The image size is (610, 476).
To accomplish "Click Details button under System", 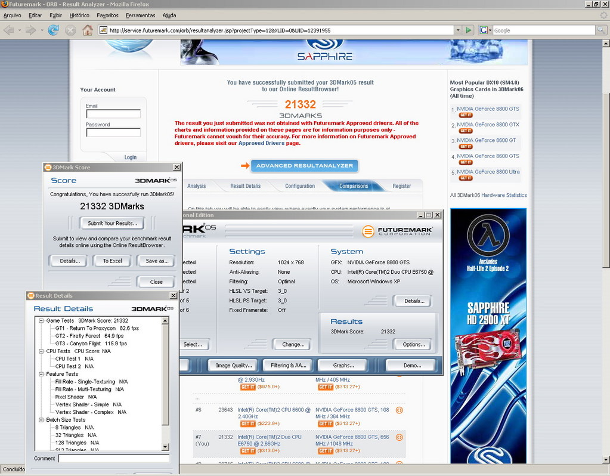I will click(x=414, y=301).
